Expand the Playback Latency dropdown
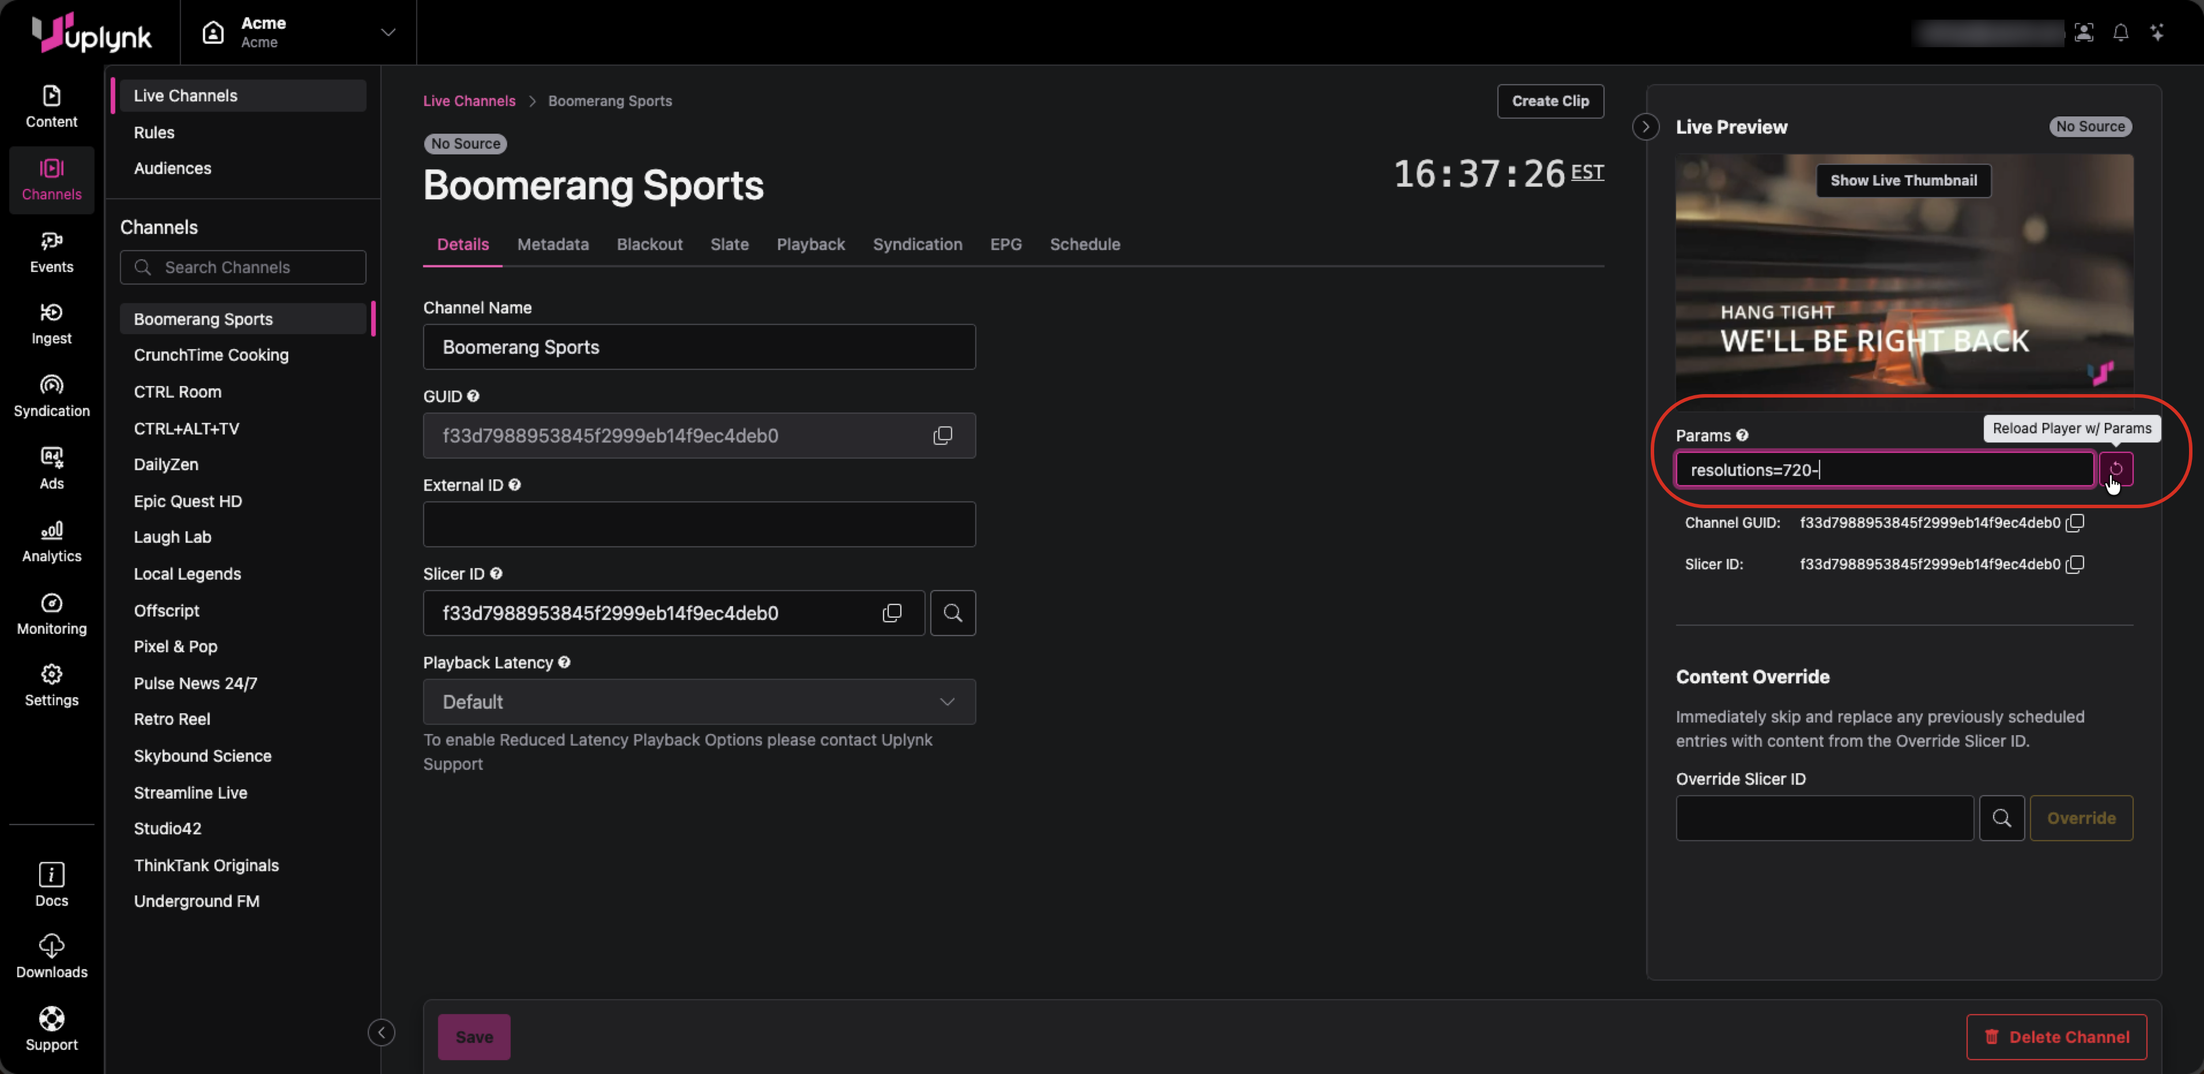 point(699,702)
